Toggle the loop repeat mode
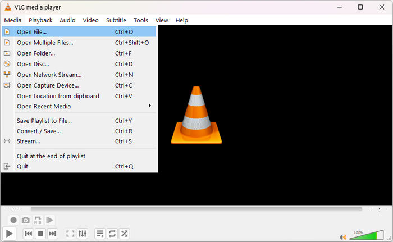 click(x=112, y=234)
